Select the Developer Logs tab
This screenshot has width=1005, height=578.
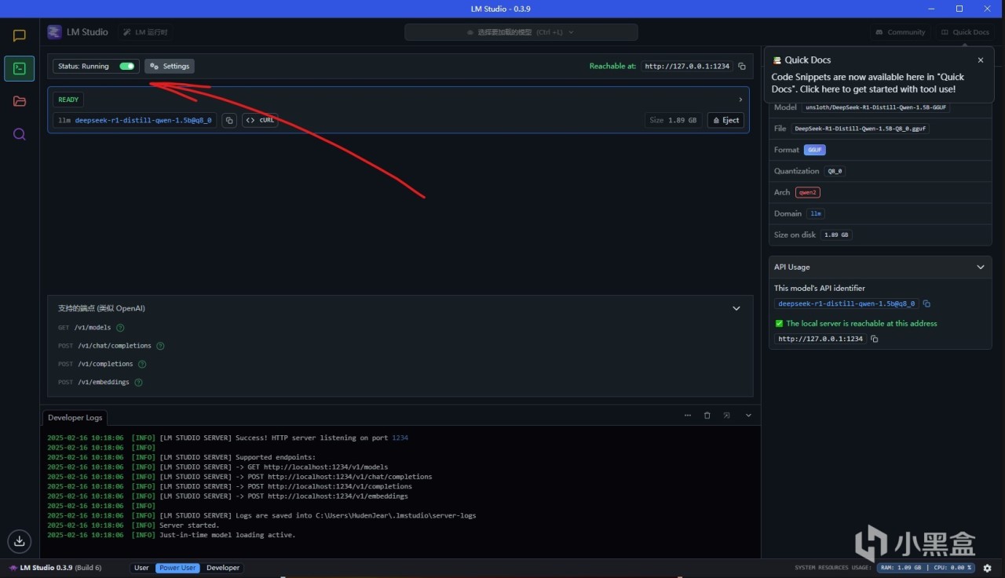click(x=75, y=418)
